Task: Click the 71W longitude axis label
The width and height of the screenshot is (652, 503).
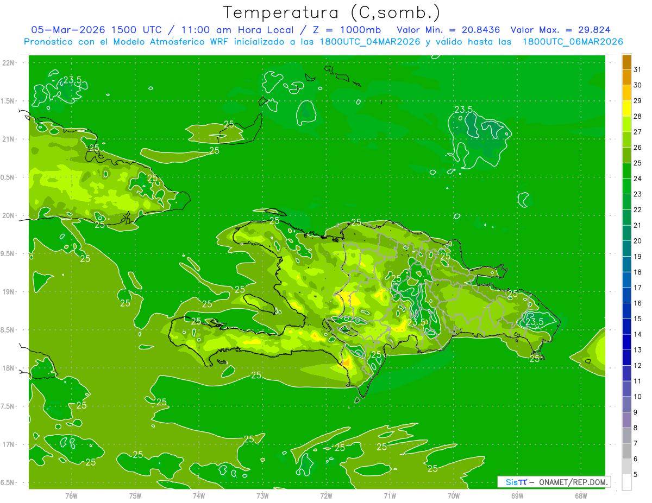Action: click(x=390, y=495)
